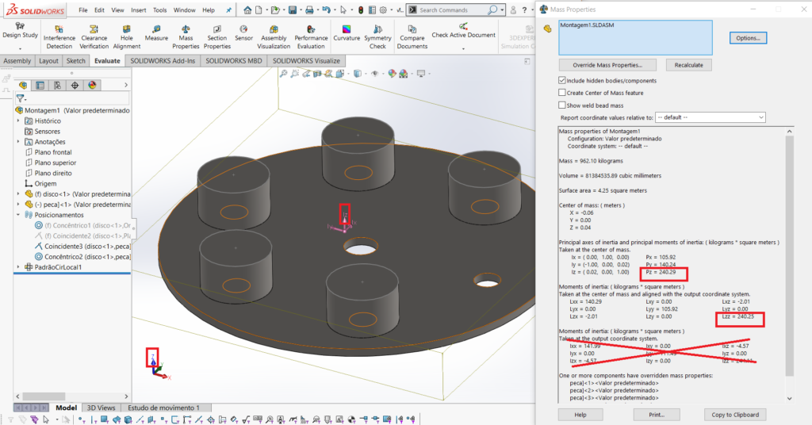Open the Insert menu
Screen dimensions: 812x425
coord(138,10)
